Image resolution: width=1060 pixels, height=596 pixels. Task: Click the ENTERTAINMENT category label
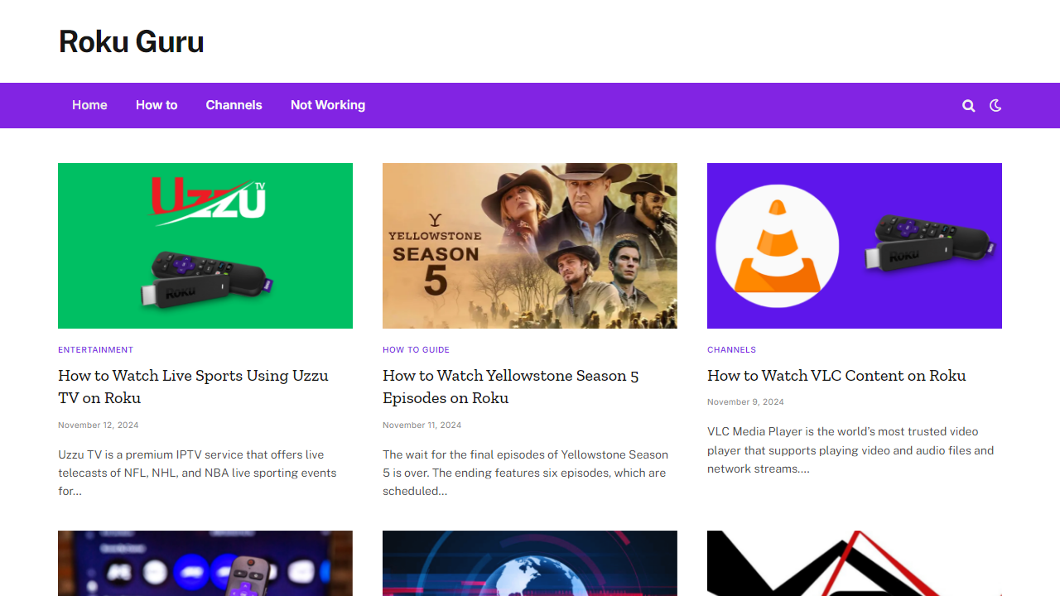point(95,349)
